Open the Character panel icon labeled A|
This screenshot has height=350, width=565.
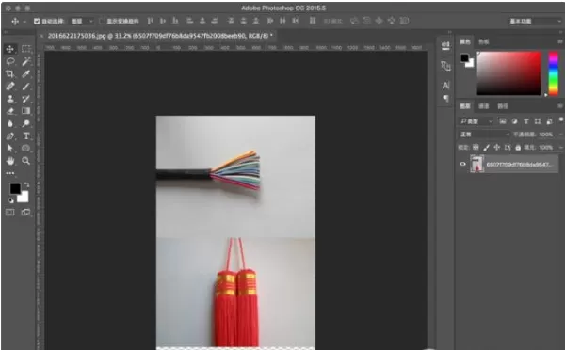click(x=446, y=86)
